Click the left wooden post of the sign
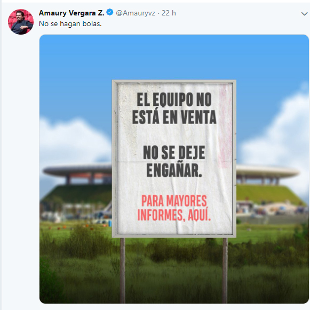310x310 pixels. [x=123, y=270]
